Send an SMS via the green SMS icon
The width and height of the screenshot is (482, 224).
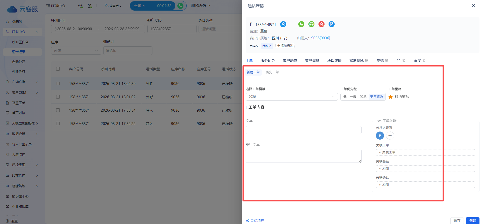311,24
